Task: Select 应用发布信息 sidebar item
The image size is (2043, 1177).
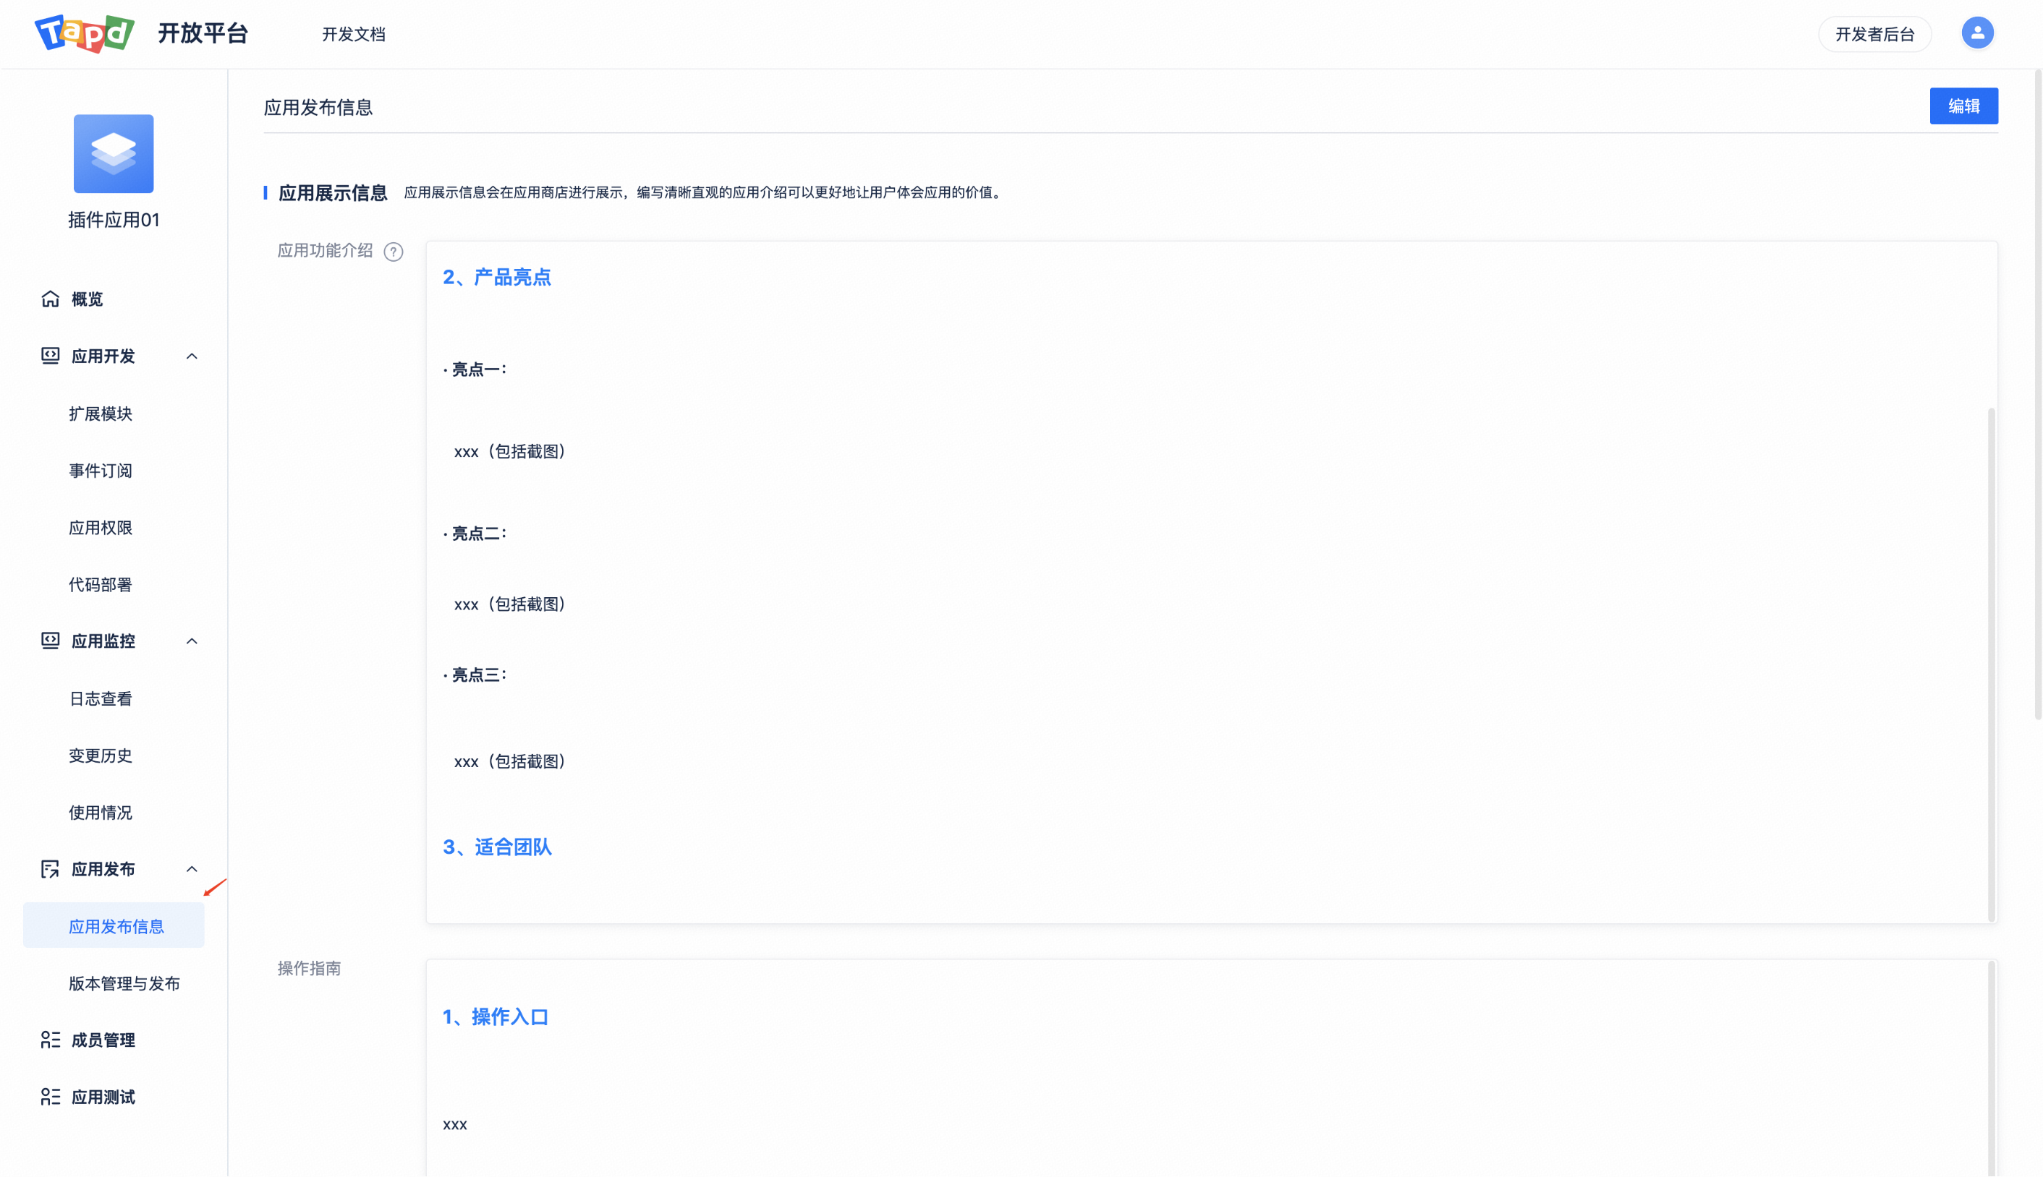Action: click(x=114, y=925)
